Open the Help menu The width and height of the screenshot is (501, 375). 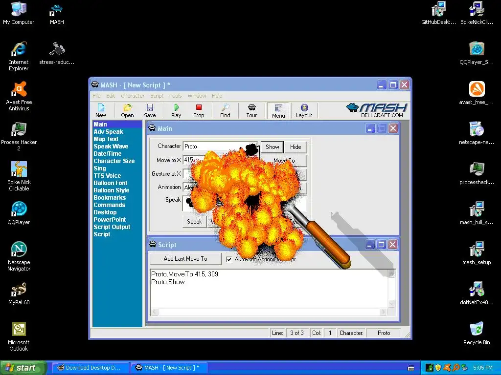click(217, 96)
